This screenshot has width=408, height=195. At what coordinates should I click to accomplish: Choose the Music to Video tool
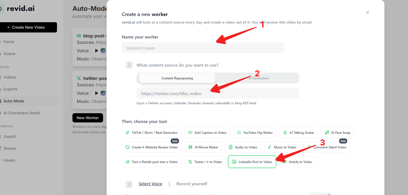[x=282, y=147]
